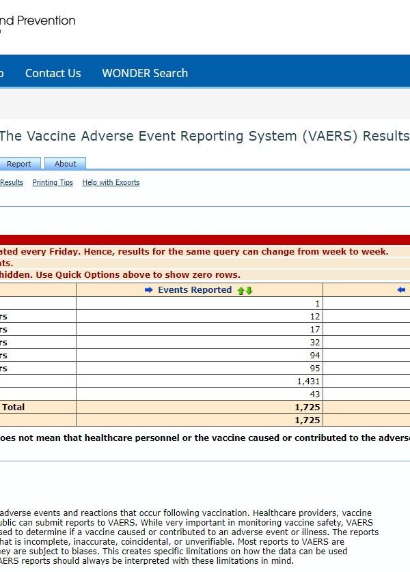
Task: Click the right arrow beside Events Reported
Action: pyautogui.click(x=149, y=290)
